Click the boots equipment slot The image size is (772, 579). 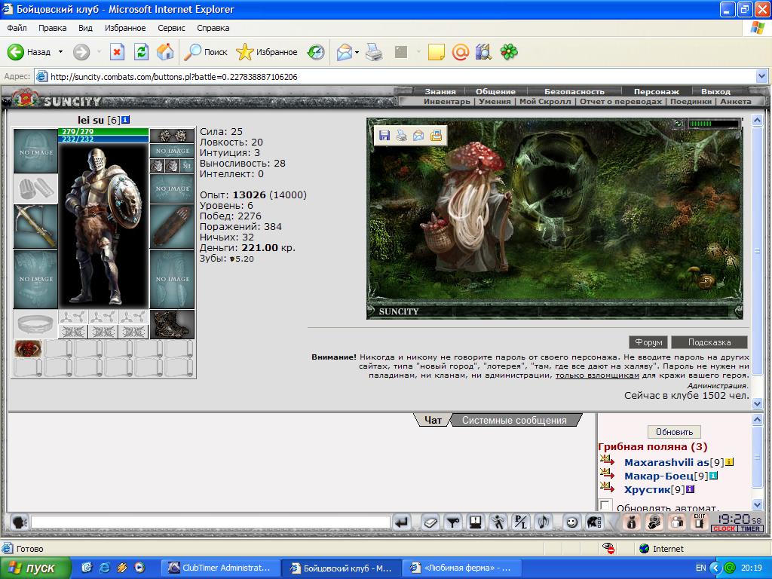tap(172, 324)
